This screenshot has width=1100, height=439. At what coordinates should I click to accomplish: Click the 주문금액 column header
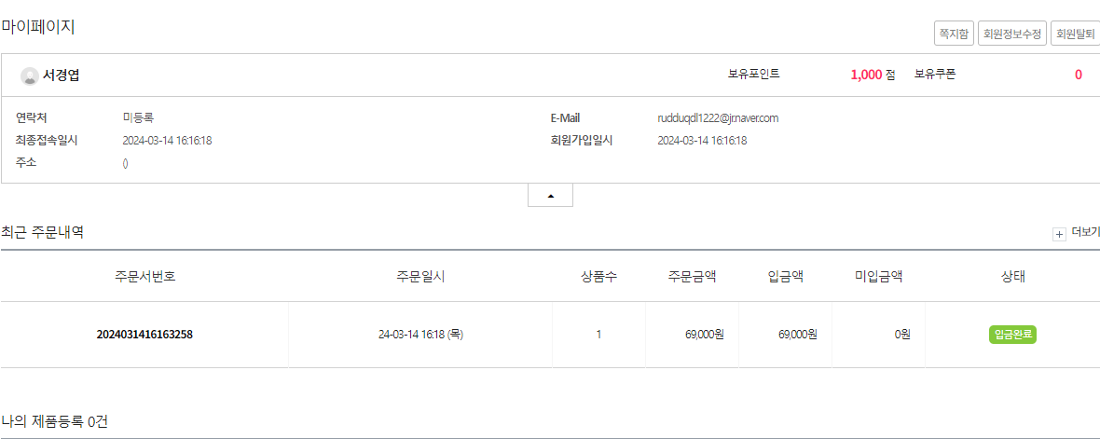coord(692,277)
